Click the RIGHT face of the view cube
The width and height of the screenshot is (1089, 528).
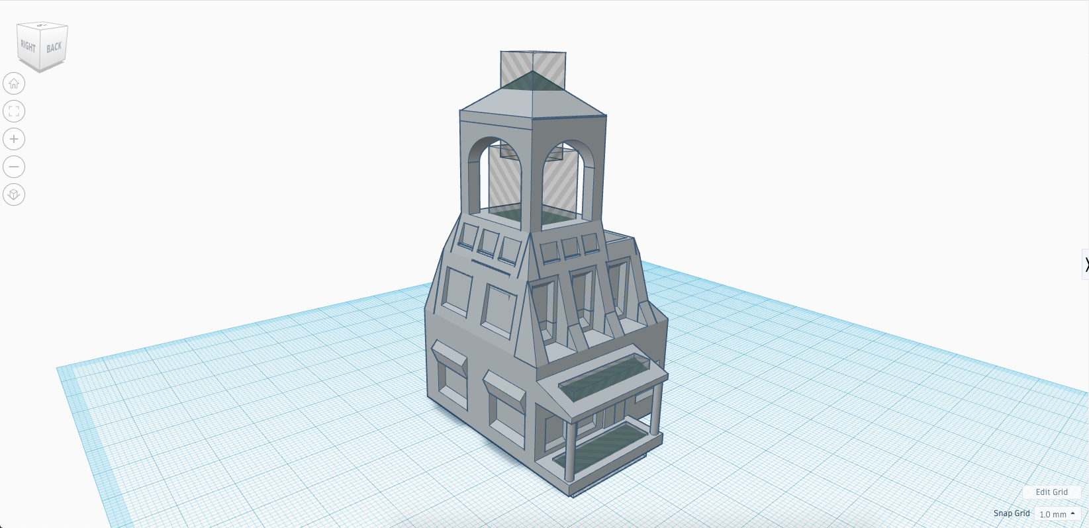[x=28, y=46]
